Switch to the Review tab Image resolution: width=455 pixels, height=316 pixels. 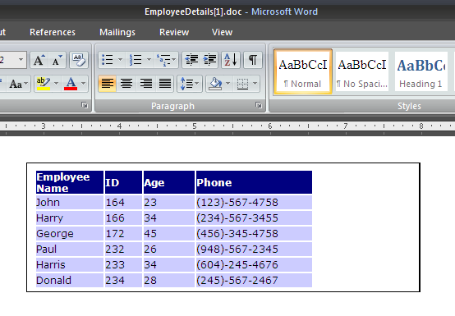(x=174, y=32)
